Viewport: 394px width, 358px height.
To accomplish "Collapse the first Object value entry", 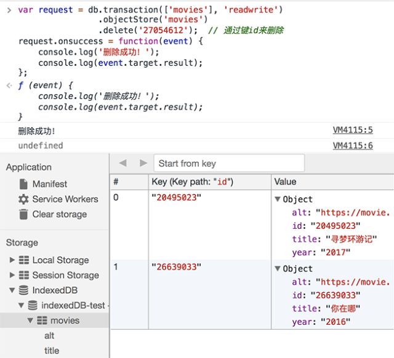I will point(278,199).
